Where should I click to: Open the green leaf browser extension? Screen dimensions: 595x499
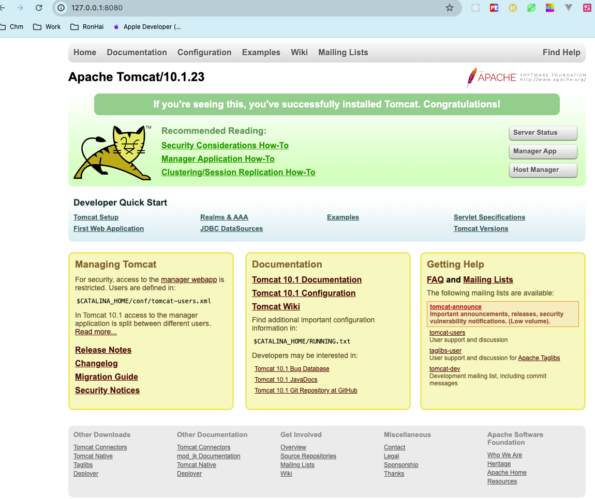pos(531,8)
